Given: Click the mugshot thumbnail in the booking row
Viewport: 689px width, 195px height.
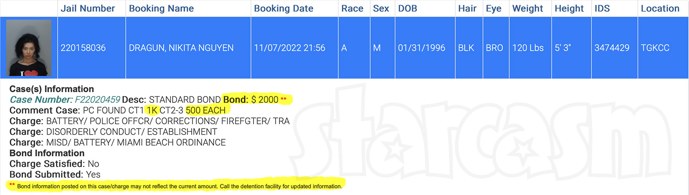Looking at the screenshot, I should tap(29, 48).
